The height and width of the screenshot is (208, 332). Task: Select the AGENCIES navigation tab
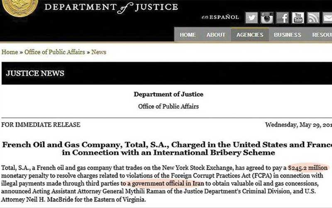[250, 35]
